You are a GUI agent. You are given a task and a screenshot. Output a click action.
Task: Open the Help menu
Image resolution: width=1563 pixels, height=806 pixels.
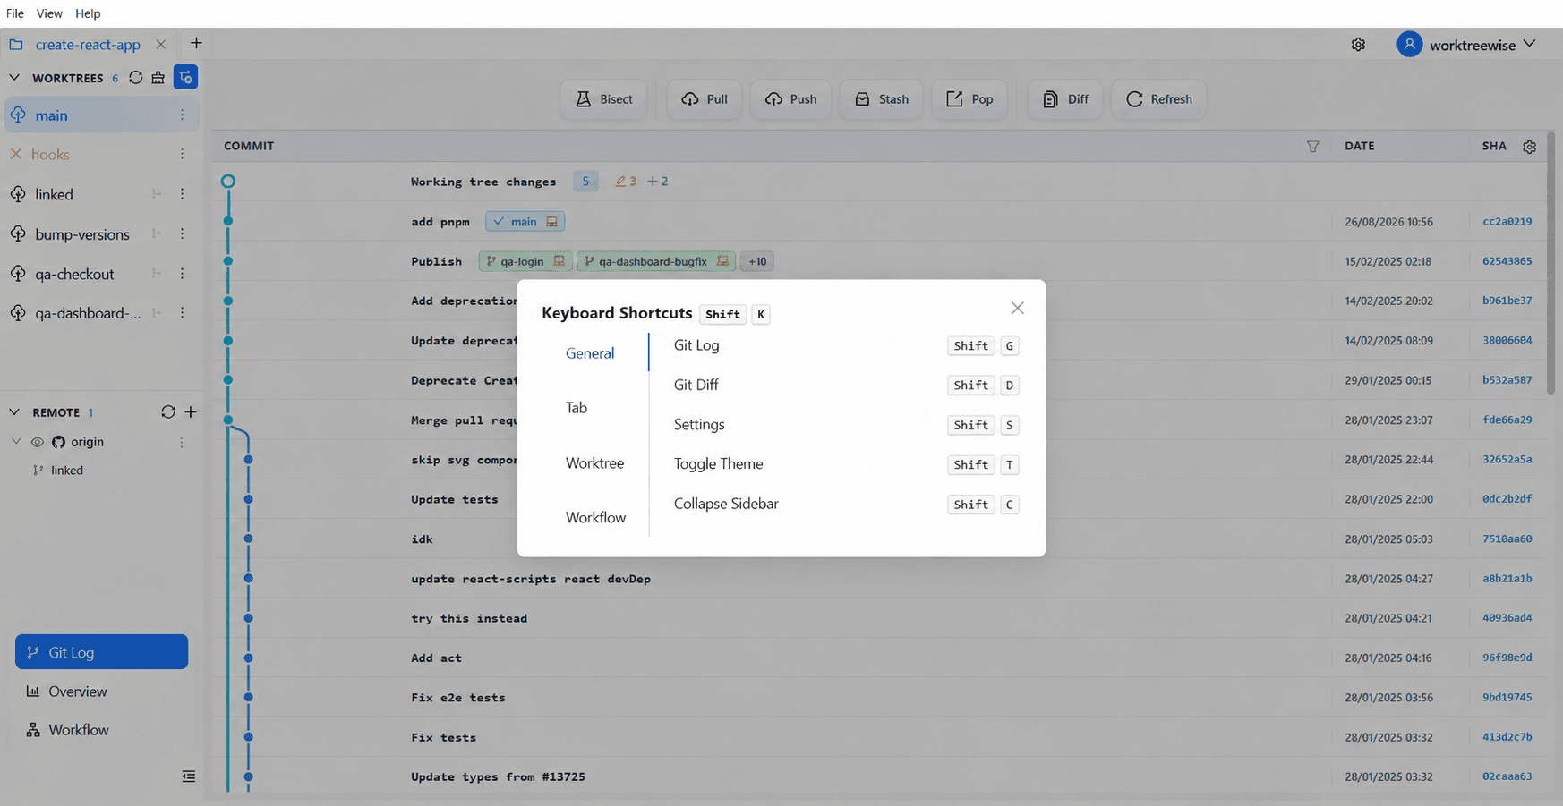coord(88,13)
